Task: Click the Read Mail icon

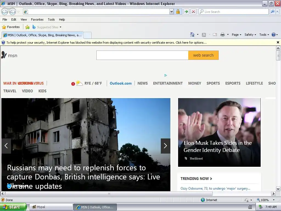Action: tap(215, 35)
